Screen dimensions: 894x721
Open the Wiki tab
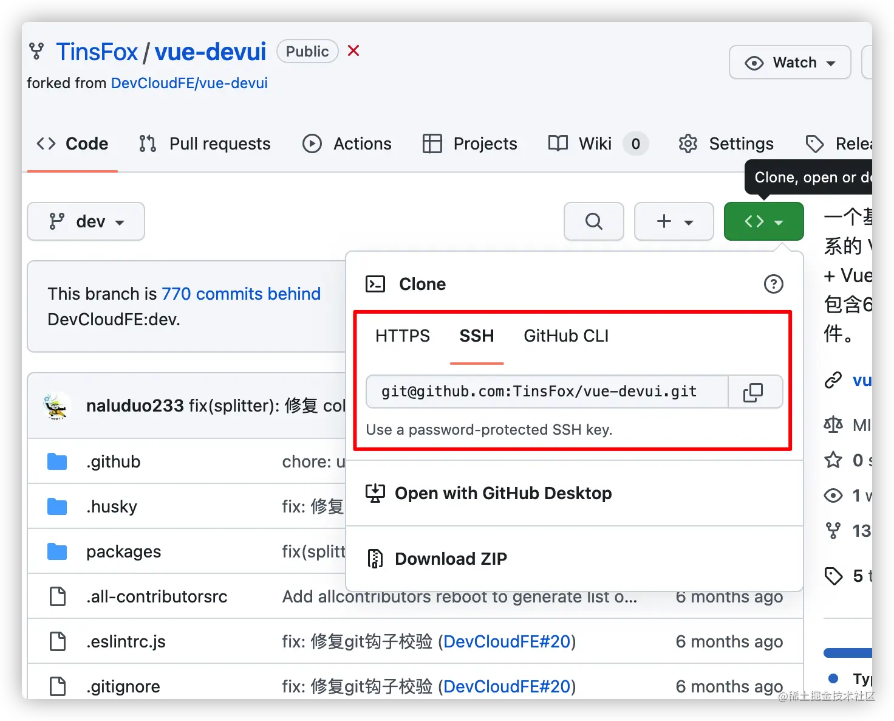pyautogui.click(x=598, y=143)
